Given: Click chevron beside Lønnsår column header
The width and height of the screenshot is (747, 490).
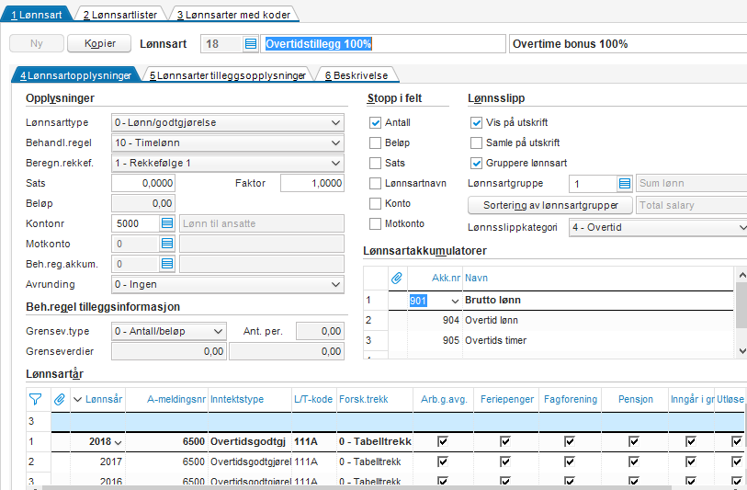Looking at the screenshot, I should pyautogui.click(x=78, y=399).
